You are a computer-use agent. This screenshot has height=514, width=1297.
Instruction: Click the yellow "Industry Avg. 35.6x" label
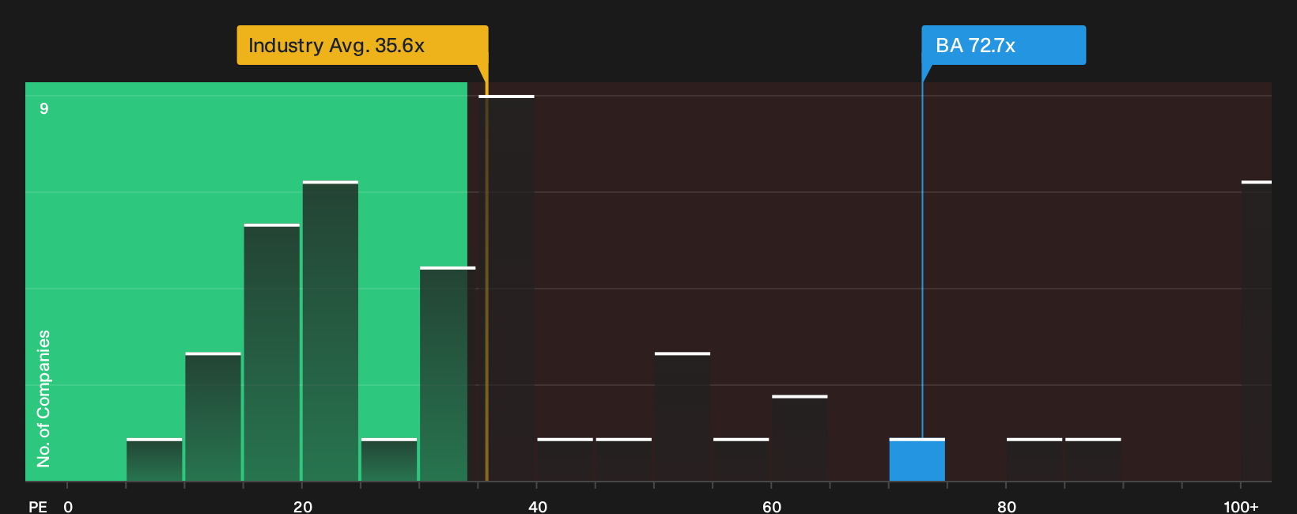(x=362, y=45)
